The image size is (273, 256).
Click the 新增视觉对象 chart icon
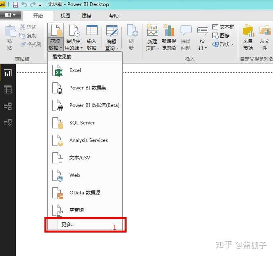coord(169,30)
